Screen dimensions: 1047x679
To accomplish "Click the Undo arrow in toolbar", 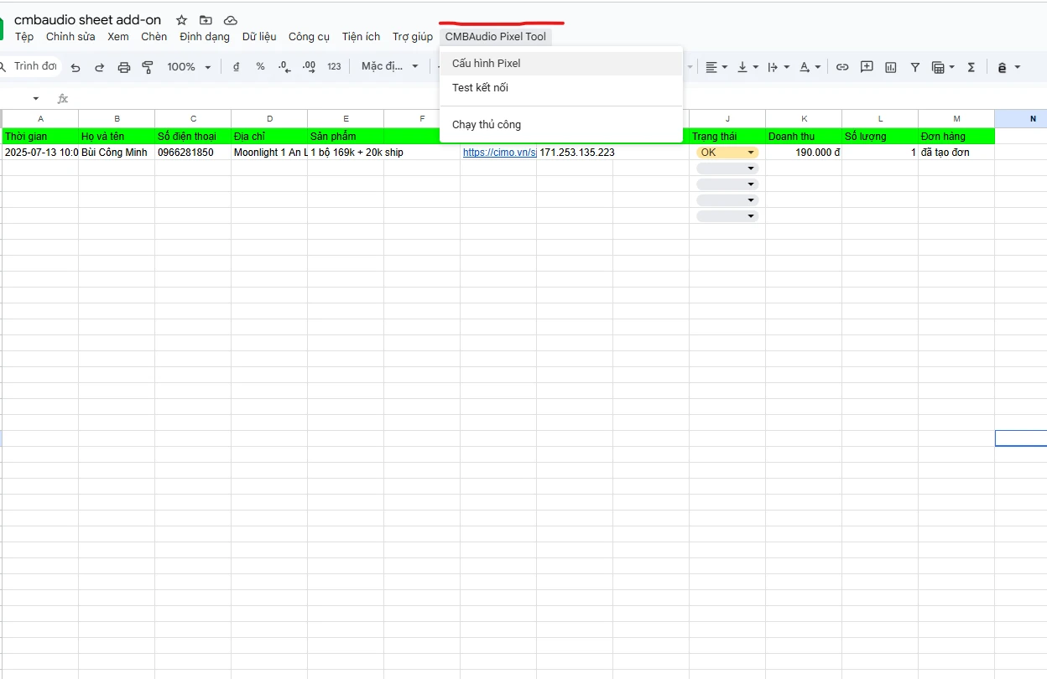I will pos(76,67).
